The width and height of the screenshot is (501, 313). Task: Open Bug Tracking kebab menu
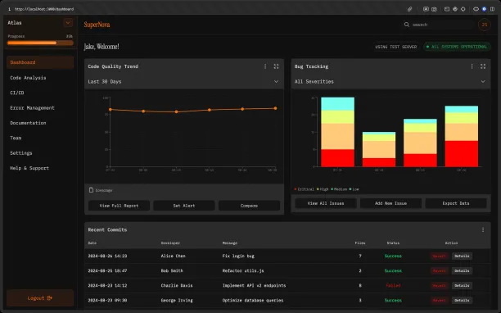click(472, 66)
